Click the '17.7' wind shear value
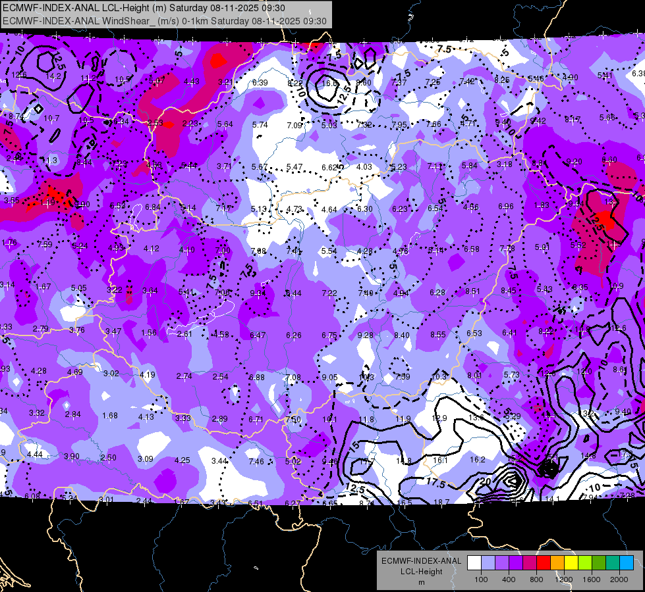The height and width of the screenshot is (592, 645). (x=366, y=462)
